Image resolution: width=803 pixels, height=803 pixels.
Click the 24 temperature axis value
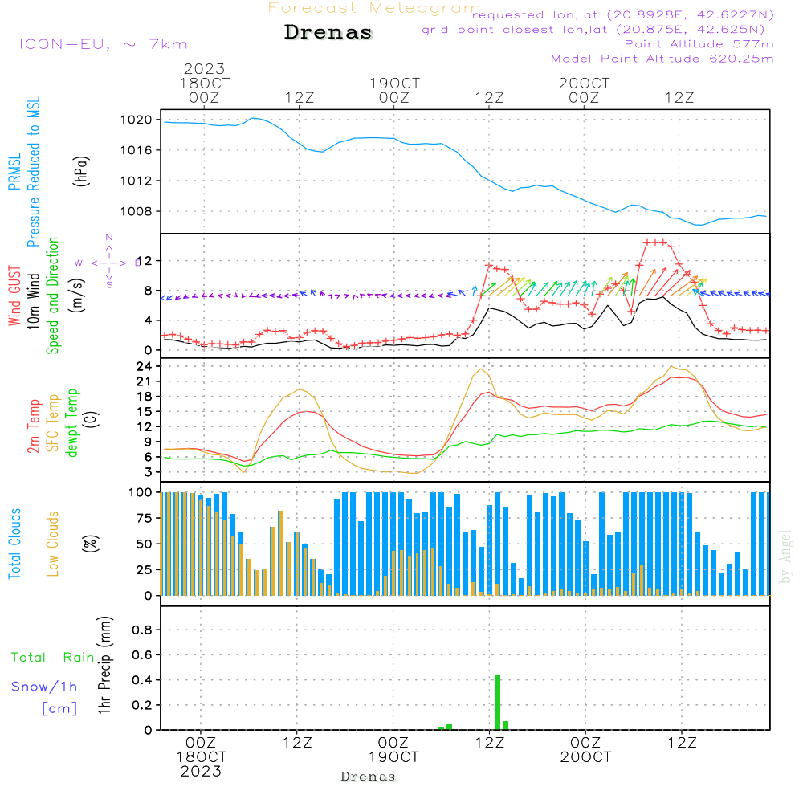point(144,366)
